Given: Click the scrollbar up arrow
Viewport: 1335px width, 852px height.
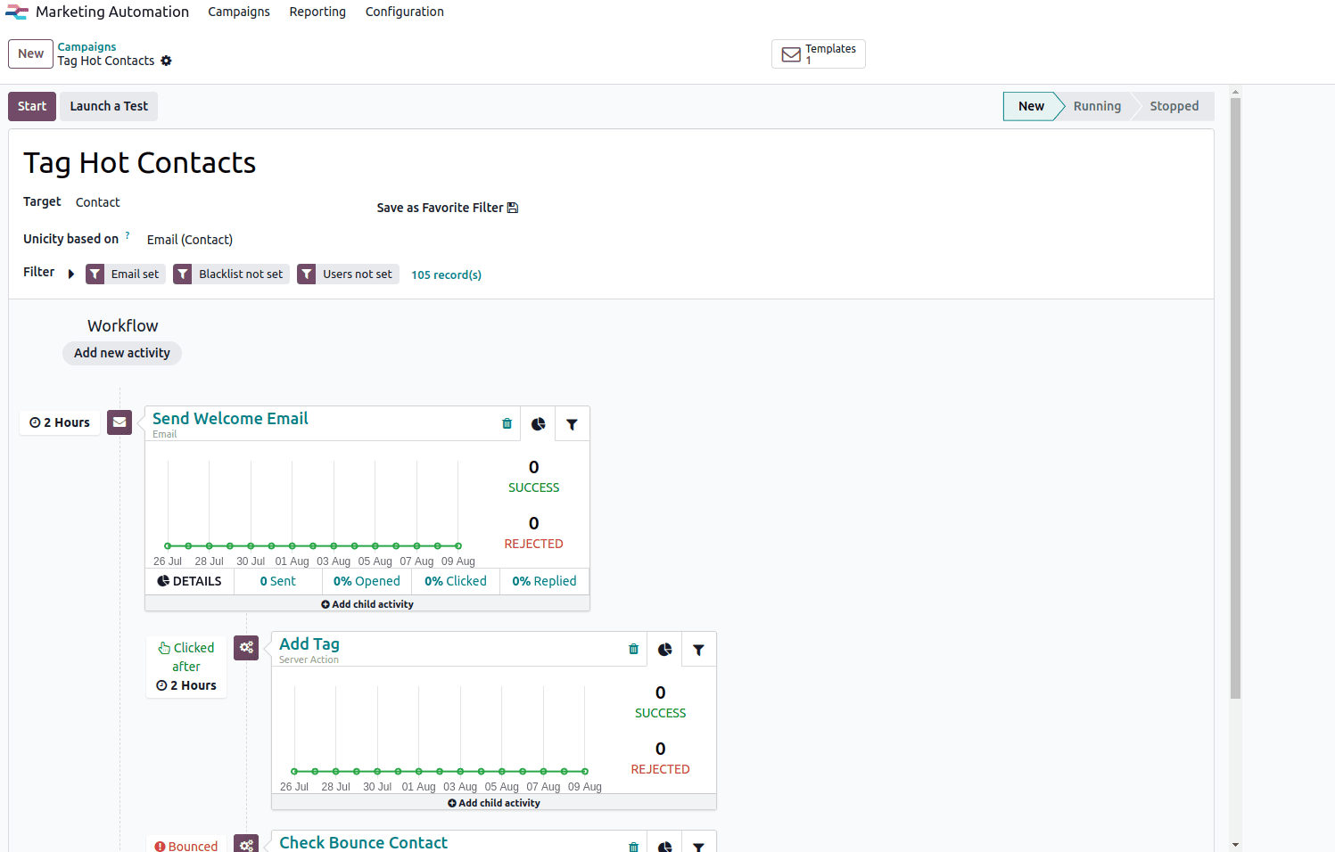Looking at the screenshot, I should [x=1235, y=92].
